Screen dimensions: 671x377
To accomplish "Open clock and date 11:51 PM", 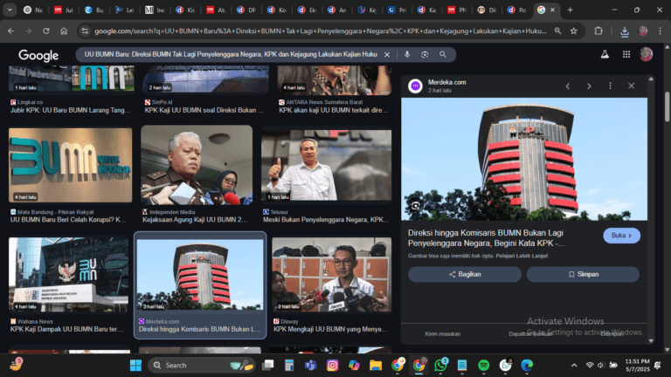I will tap(637, 366).
